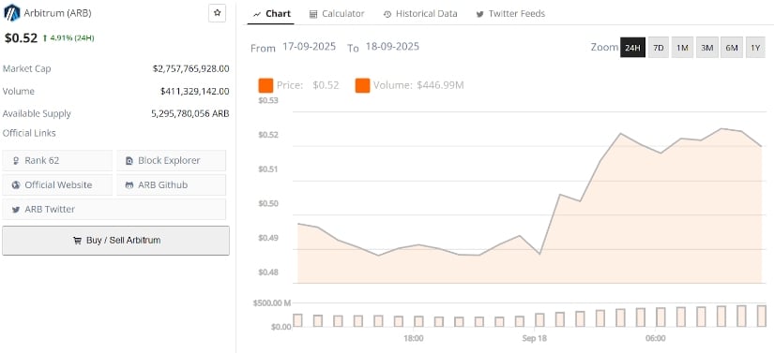Set chart zoom to 3M
Viewport: 774px width, 353px height.
click(x=707, y=48)
